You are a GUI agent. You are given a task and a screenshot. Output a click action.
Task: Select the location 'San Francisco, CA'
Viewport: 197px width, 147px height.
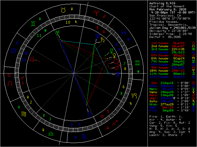165,16
